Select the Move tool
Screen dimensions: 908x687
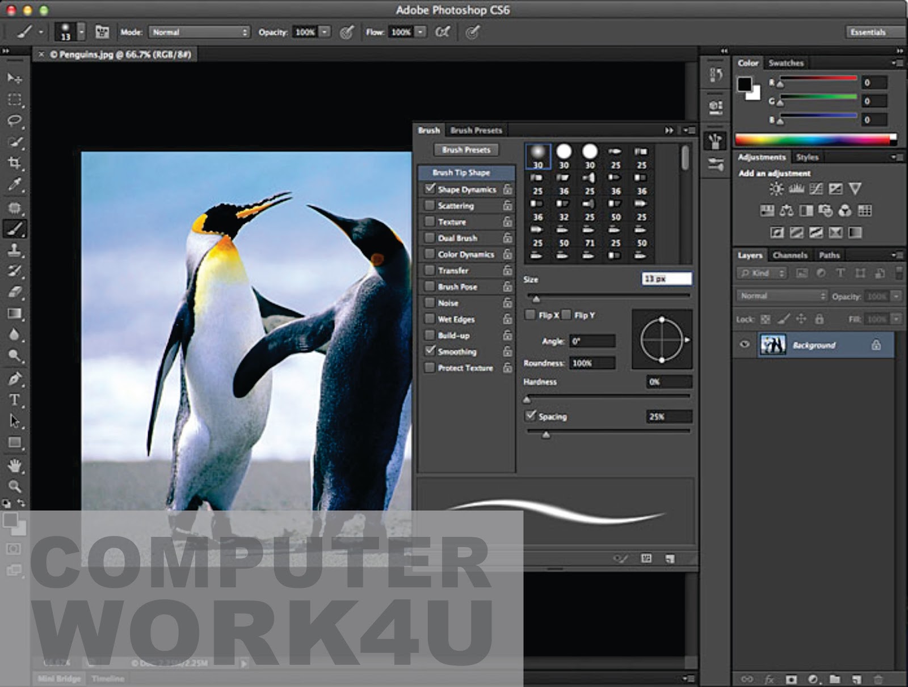[x=15, y=78]
